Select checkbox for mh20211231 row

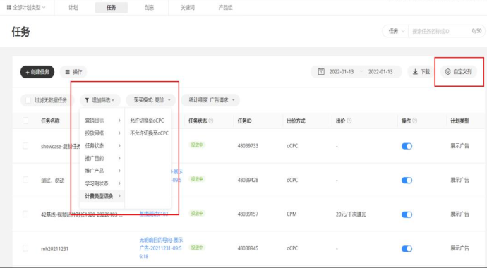pos(25,248)
